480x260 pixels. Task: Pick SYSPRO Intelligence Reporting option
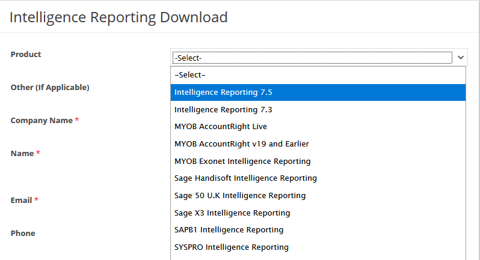pos(318,247)
